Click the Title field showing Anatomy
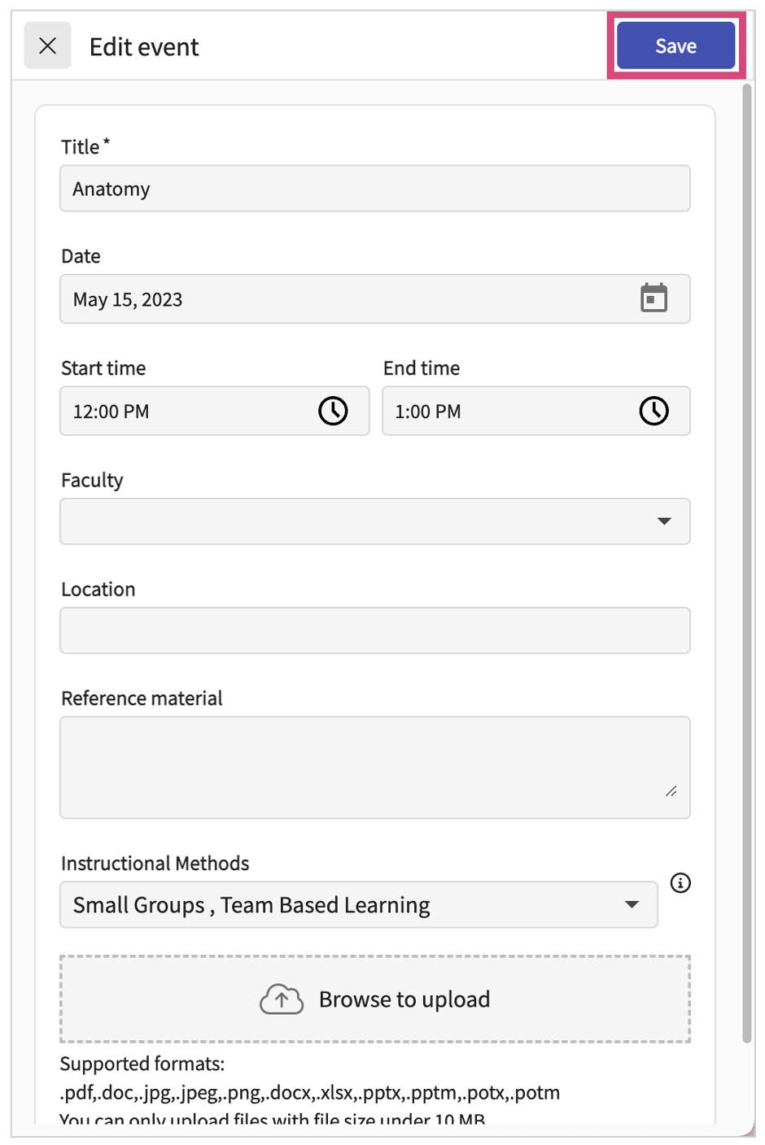The image size is (765, 1145). pos(374,188)
